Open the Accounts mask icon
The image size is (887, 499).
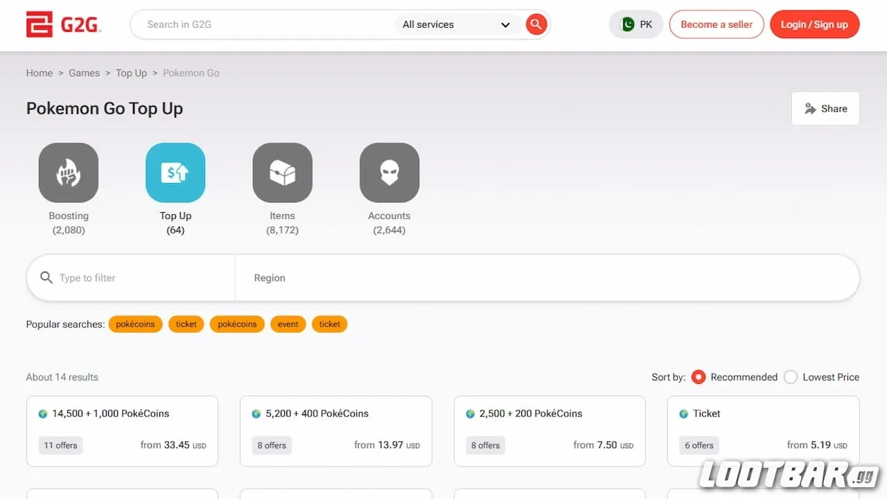(x=389, y=173)
